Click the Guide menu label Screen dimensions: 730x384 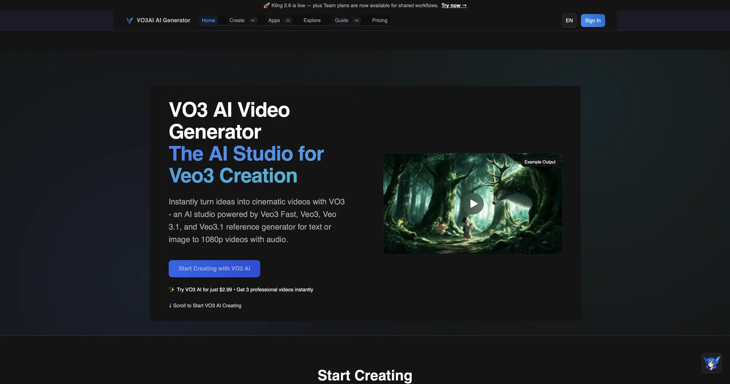[x=341, y=21]
